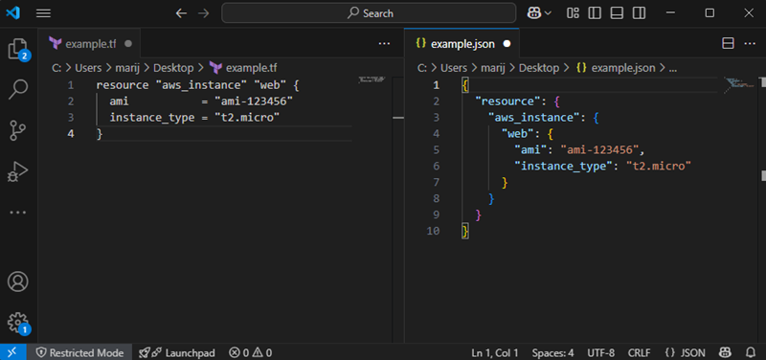766x360 pixels.
Task: Click the word 'resource' in example.tf
Action: pos(123,85)
